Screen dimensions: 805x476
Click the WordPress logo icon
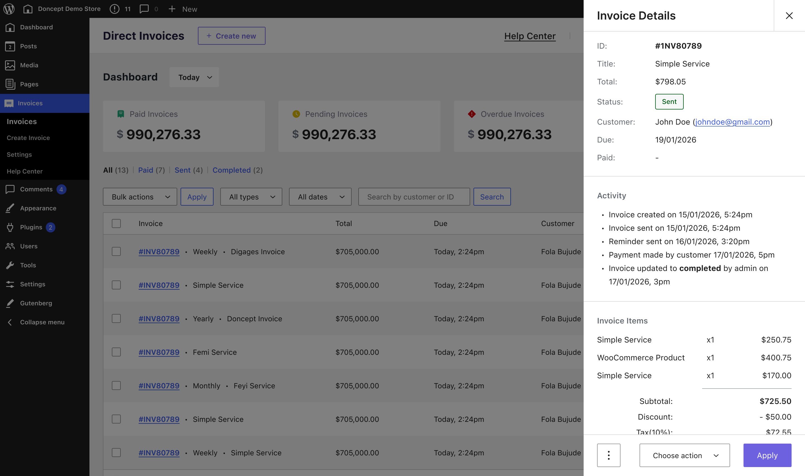tap(9, 9)
